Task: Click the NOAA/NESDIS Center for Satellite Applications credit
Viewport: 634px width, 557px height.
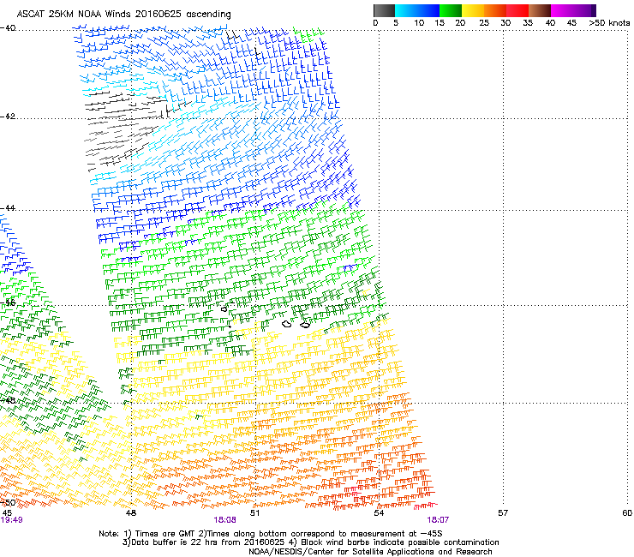Action: (x=370, y=552)
